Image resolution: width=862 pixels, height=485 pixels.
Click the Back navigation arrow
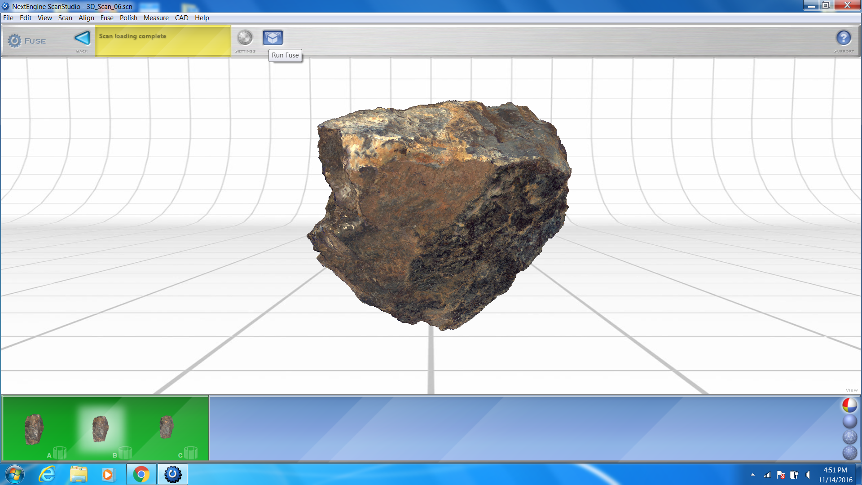coord(82,39)
